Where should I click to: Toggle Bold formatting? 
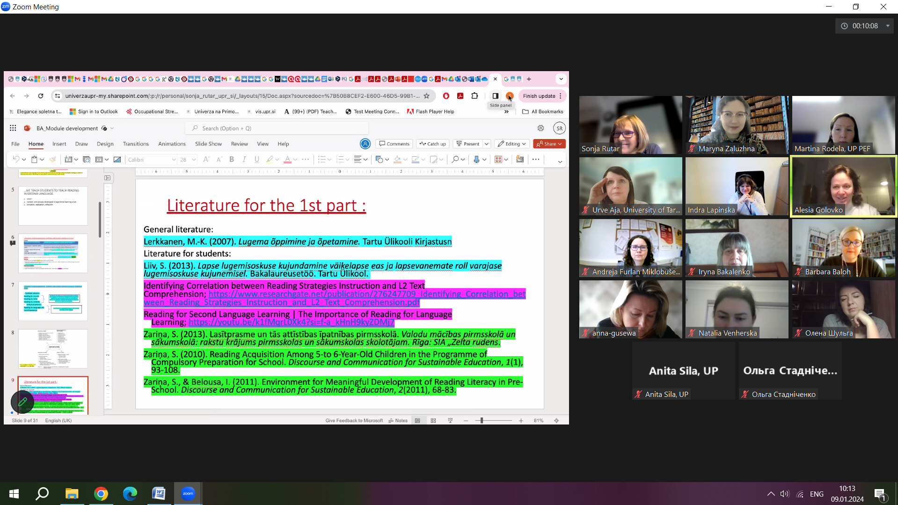point(232,160)
